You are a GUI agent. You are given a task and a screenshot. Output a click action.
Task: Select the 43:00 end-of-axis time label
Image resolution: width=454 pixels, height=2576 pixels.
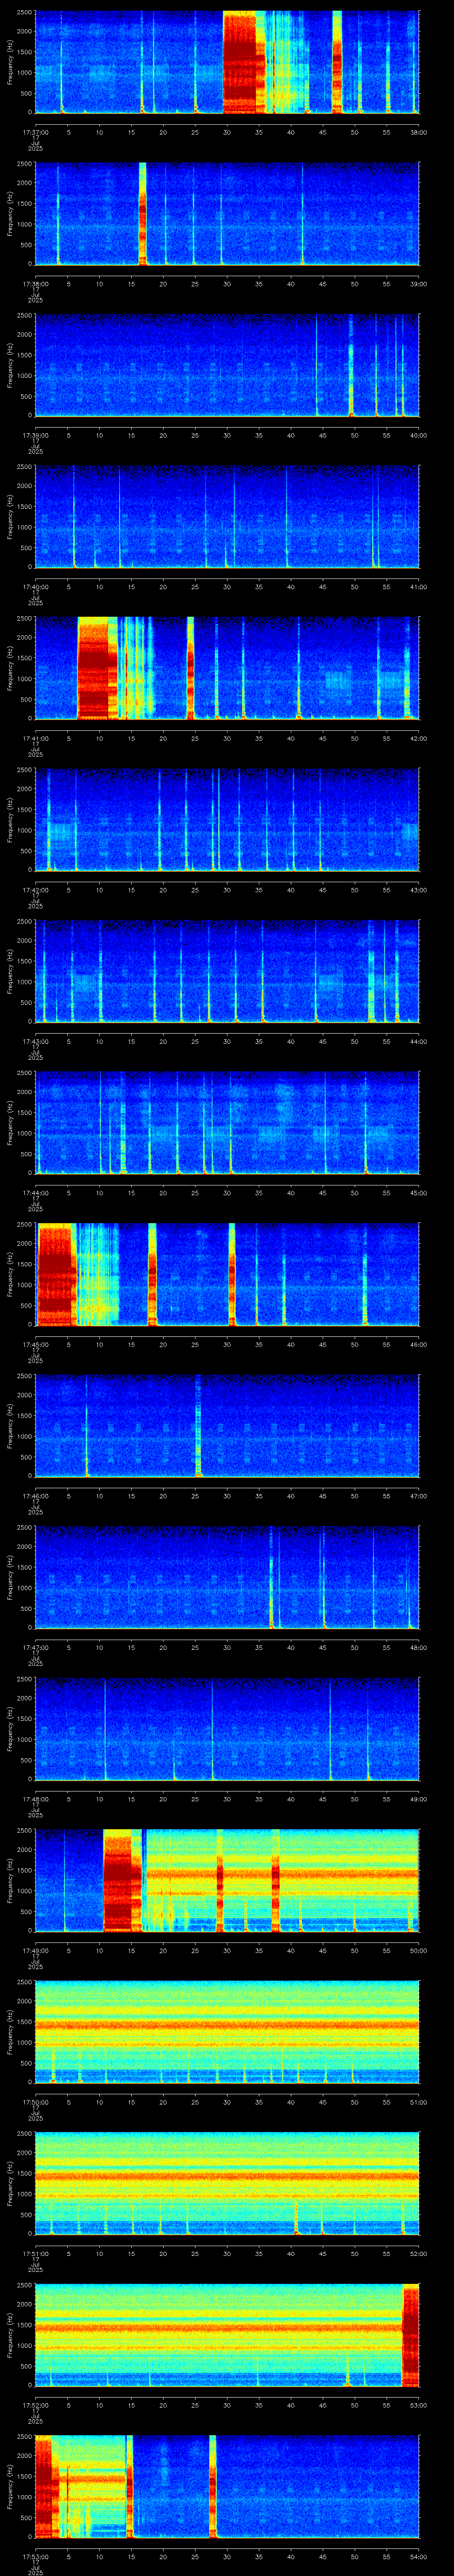[x=418, y=890]
